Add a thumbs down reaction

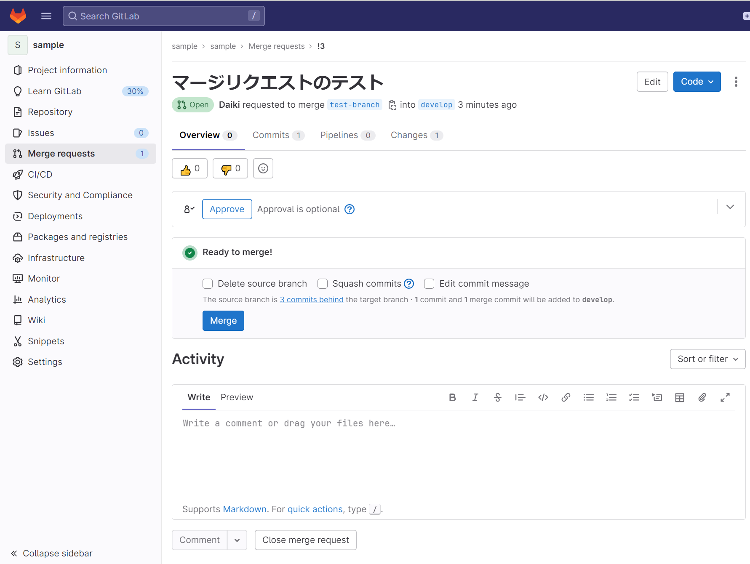coord(230,168)
